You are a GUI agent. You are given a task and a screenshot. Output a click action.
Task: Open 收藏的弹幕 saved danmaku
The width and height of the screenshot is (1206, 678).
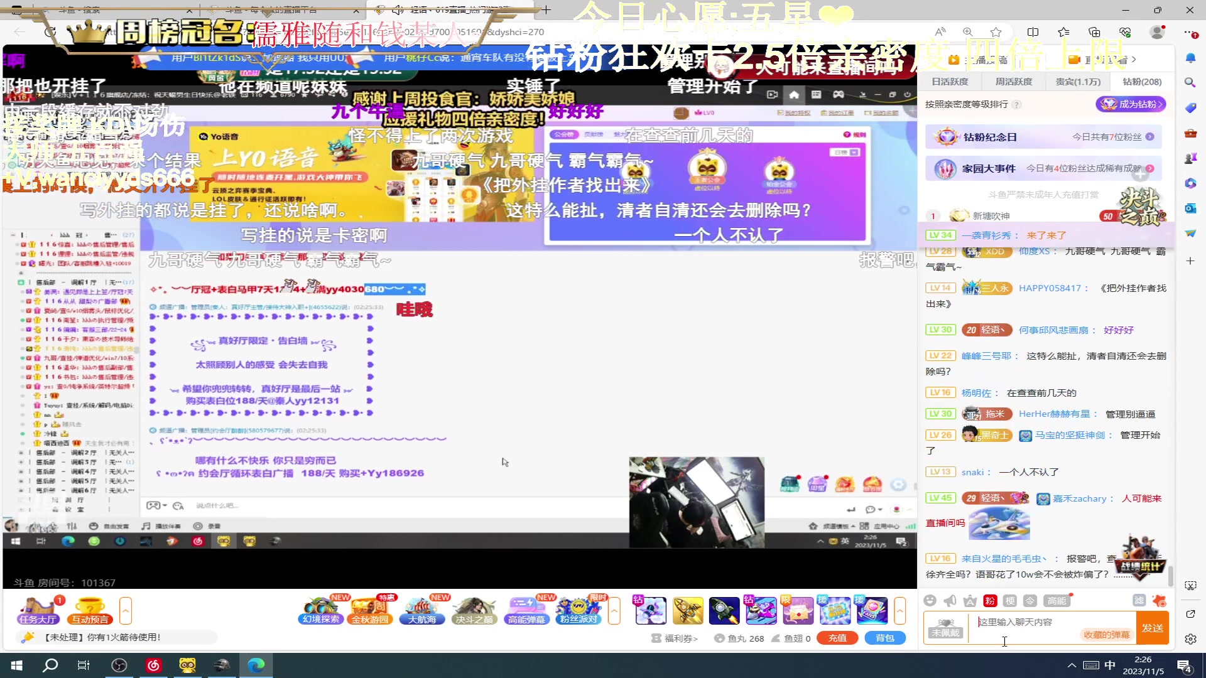(x=1107, y=635)
